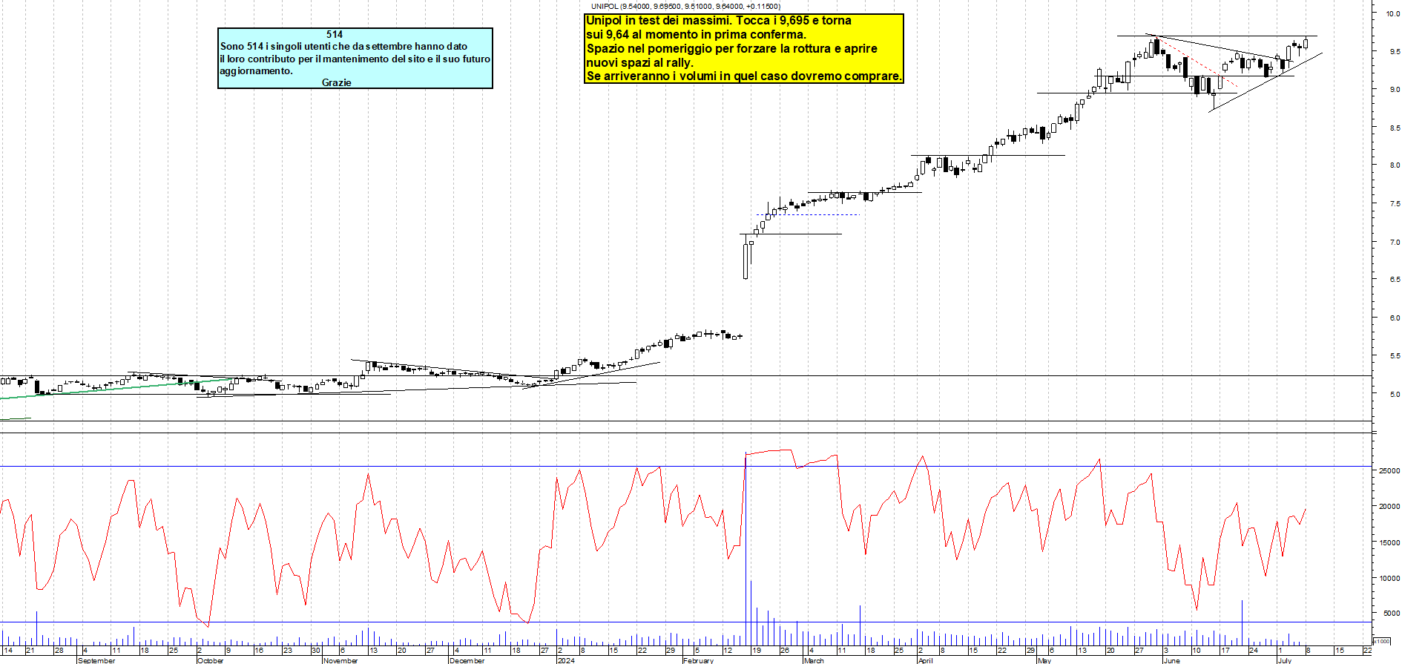Click the November label on the time axis
The height and width of the screenshot is (664, 1402).
(x=340, y=660)
